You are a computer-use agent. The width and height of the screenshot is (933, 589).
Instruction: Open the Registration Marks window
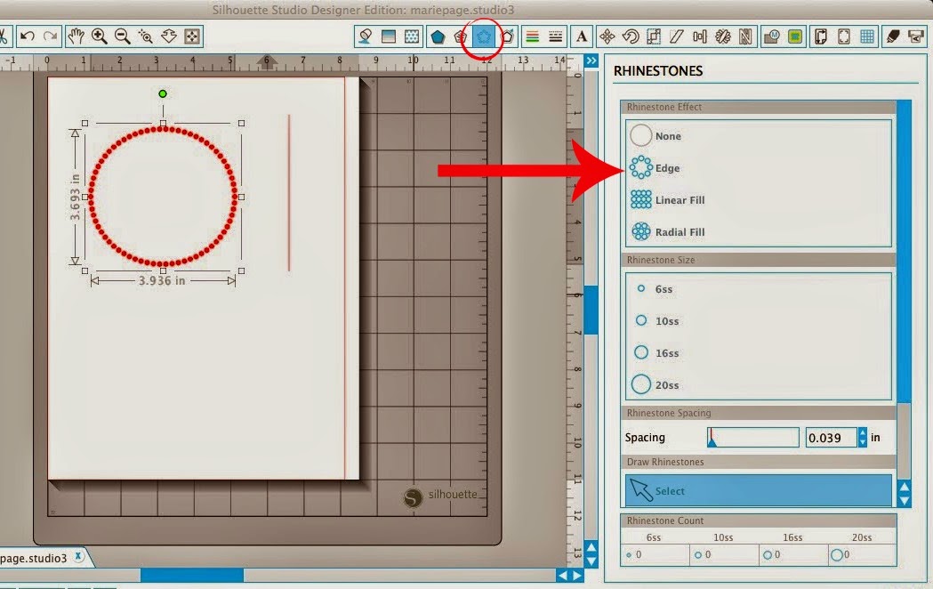coord(844,36)
